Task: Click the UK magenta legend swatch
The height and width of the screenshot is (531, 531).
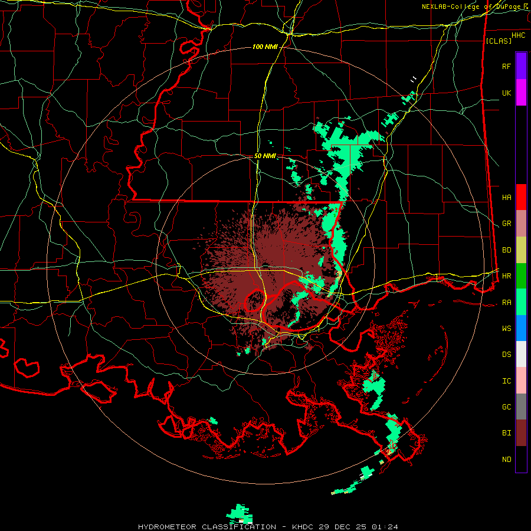Action: tap(521, 93)
